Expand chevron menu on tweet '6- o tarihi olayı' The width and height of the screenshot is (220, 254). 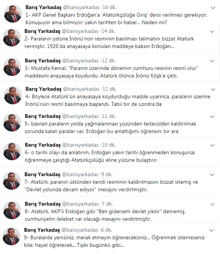pos(212,145)
